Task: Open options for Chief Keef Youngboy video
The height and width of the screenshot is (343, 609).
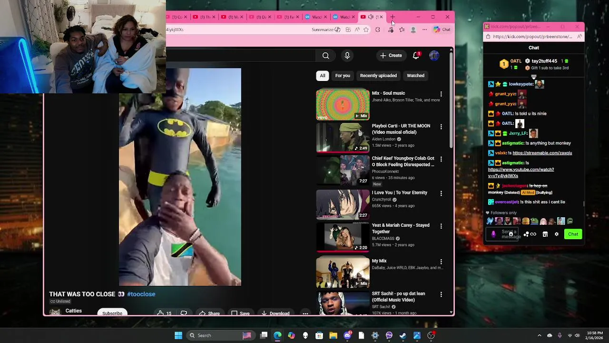Action: [x=441, y=159]
